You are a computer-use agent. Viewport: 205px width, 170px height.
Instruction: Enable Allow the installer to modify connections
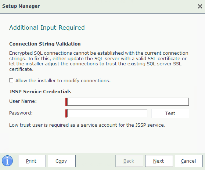click(x=11, y=80)
